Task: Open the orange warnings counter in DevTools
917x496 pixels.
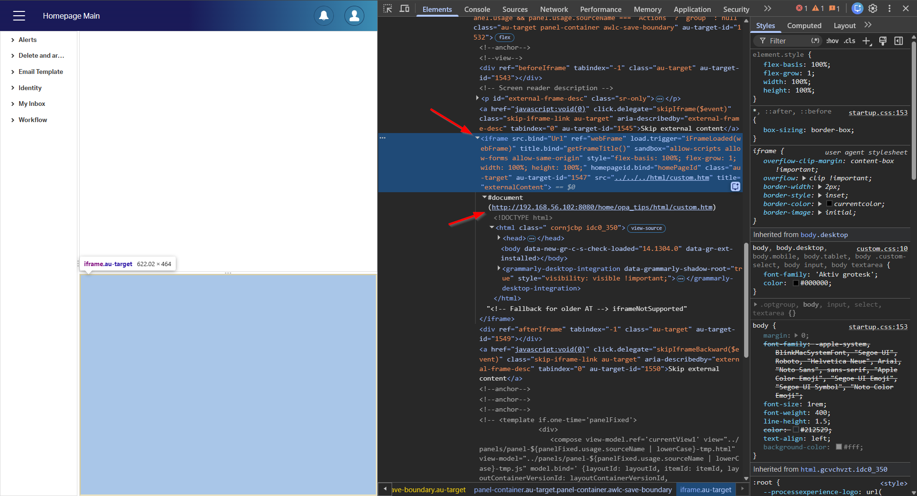Action: click(818, 9)
